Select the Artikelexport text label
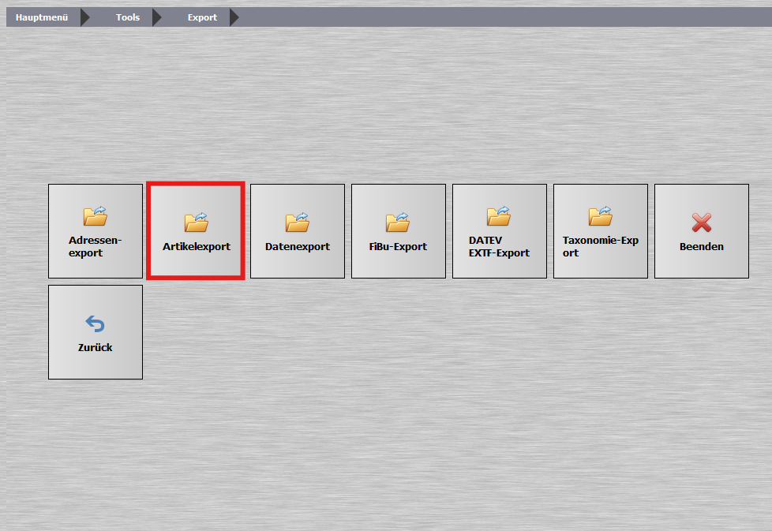 pos(197,246)
